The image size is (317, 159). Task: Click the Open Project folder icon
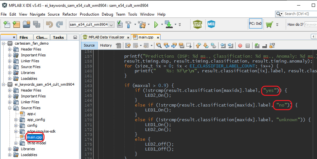pos(26,24)
